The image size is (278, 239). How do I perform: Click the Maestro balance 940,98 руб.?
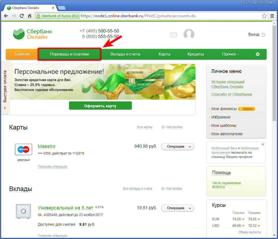[x=146, y=146]
